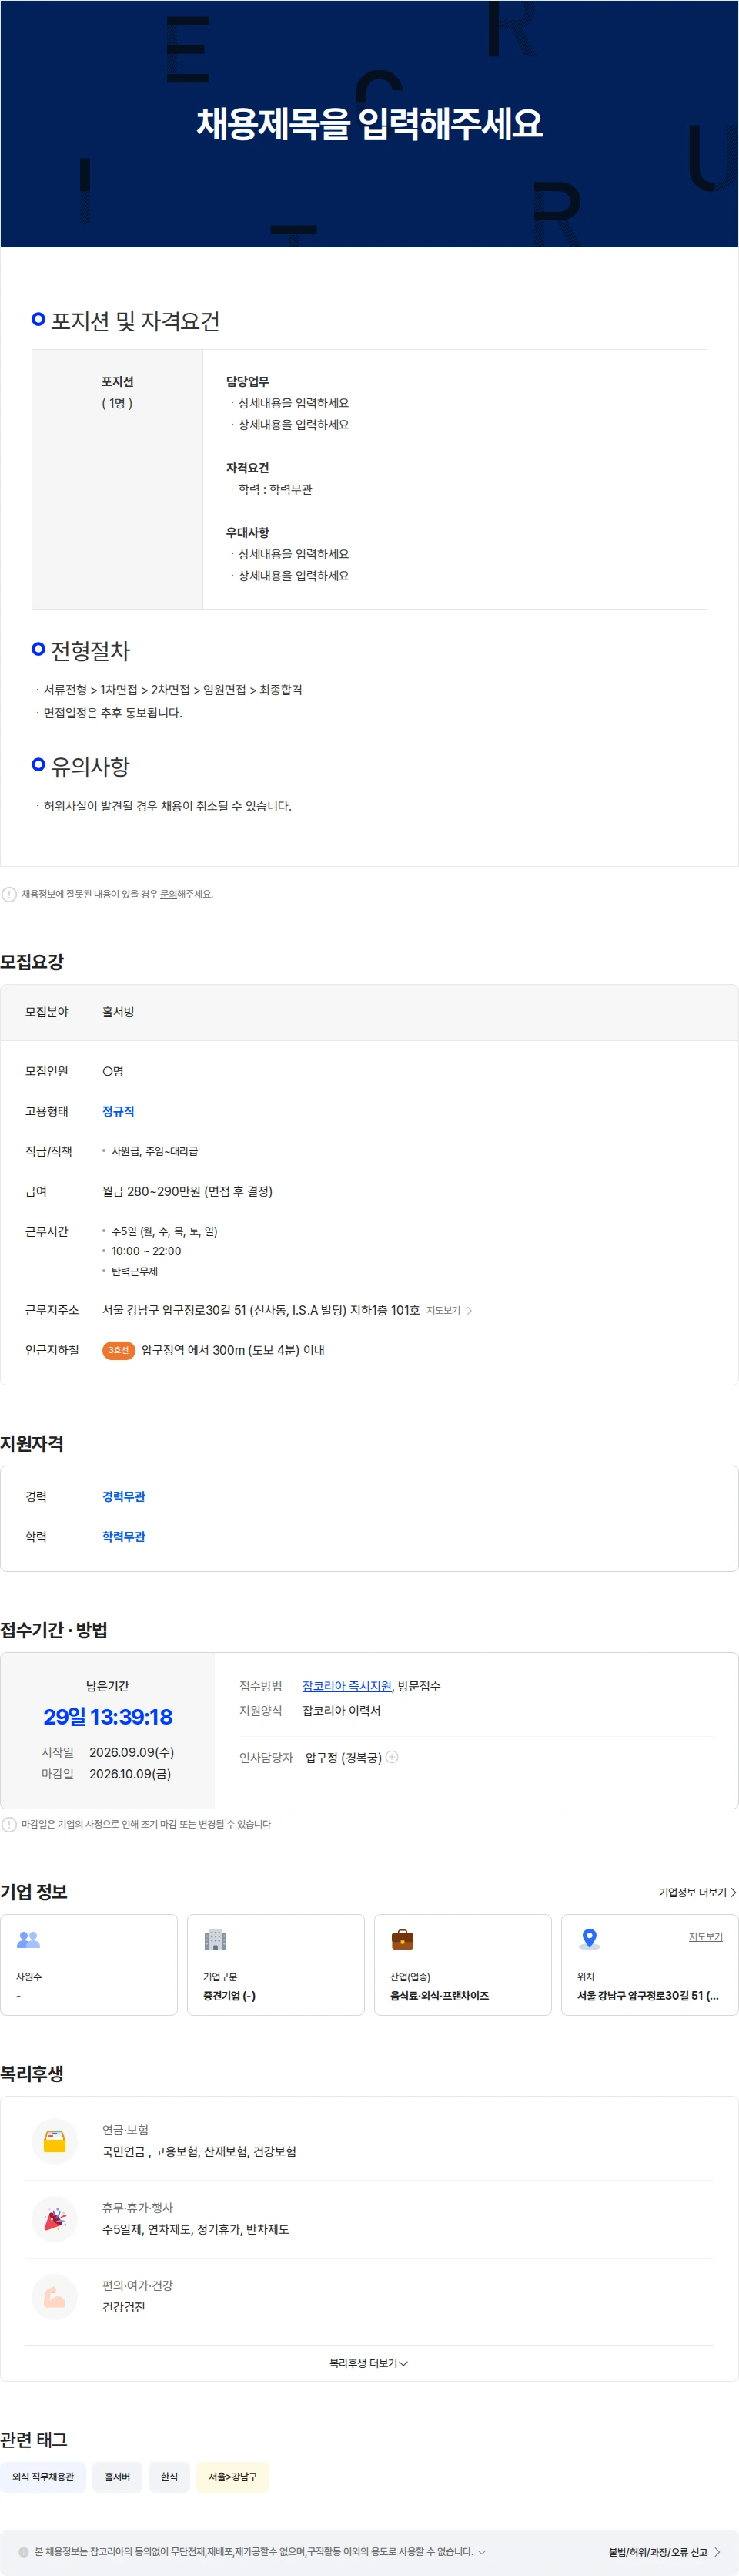The height and width of the screenshot is (2576, 739).
Task: Click the blue 학력무관 link under 지원자격
Action: (124, 1536)
